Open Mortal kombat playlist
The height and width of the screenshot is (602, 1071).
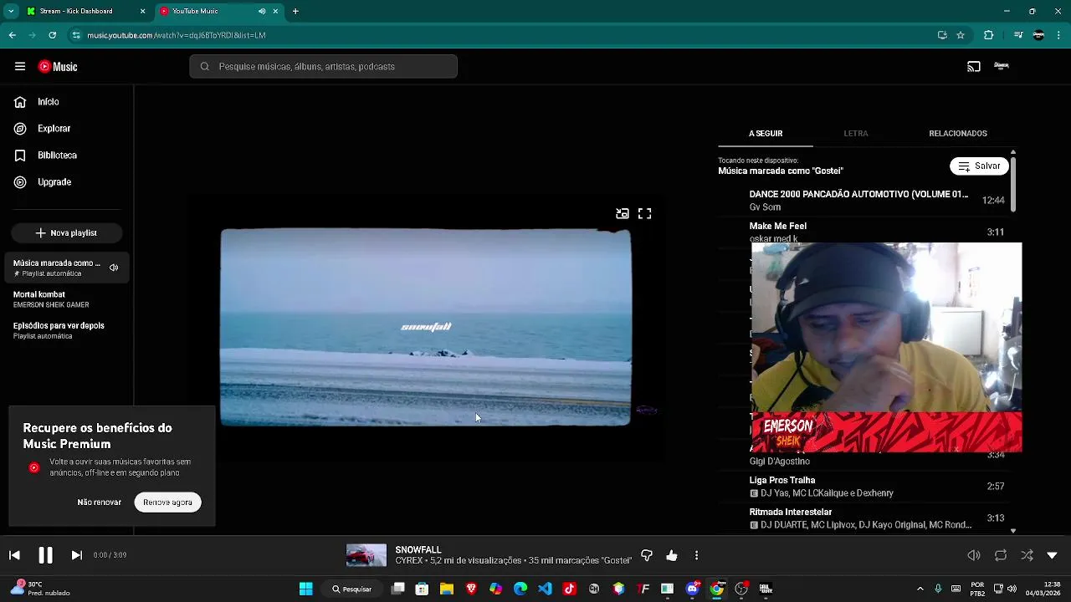[67, 299]
